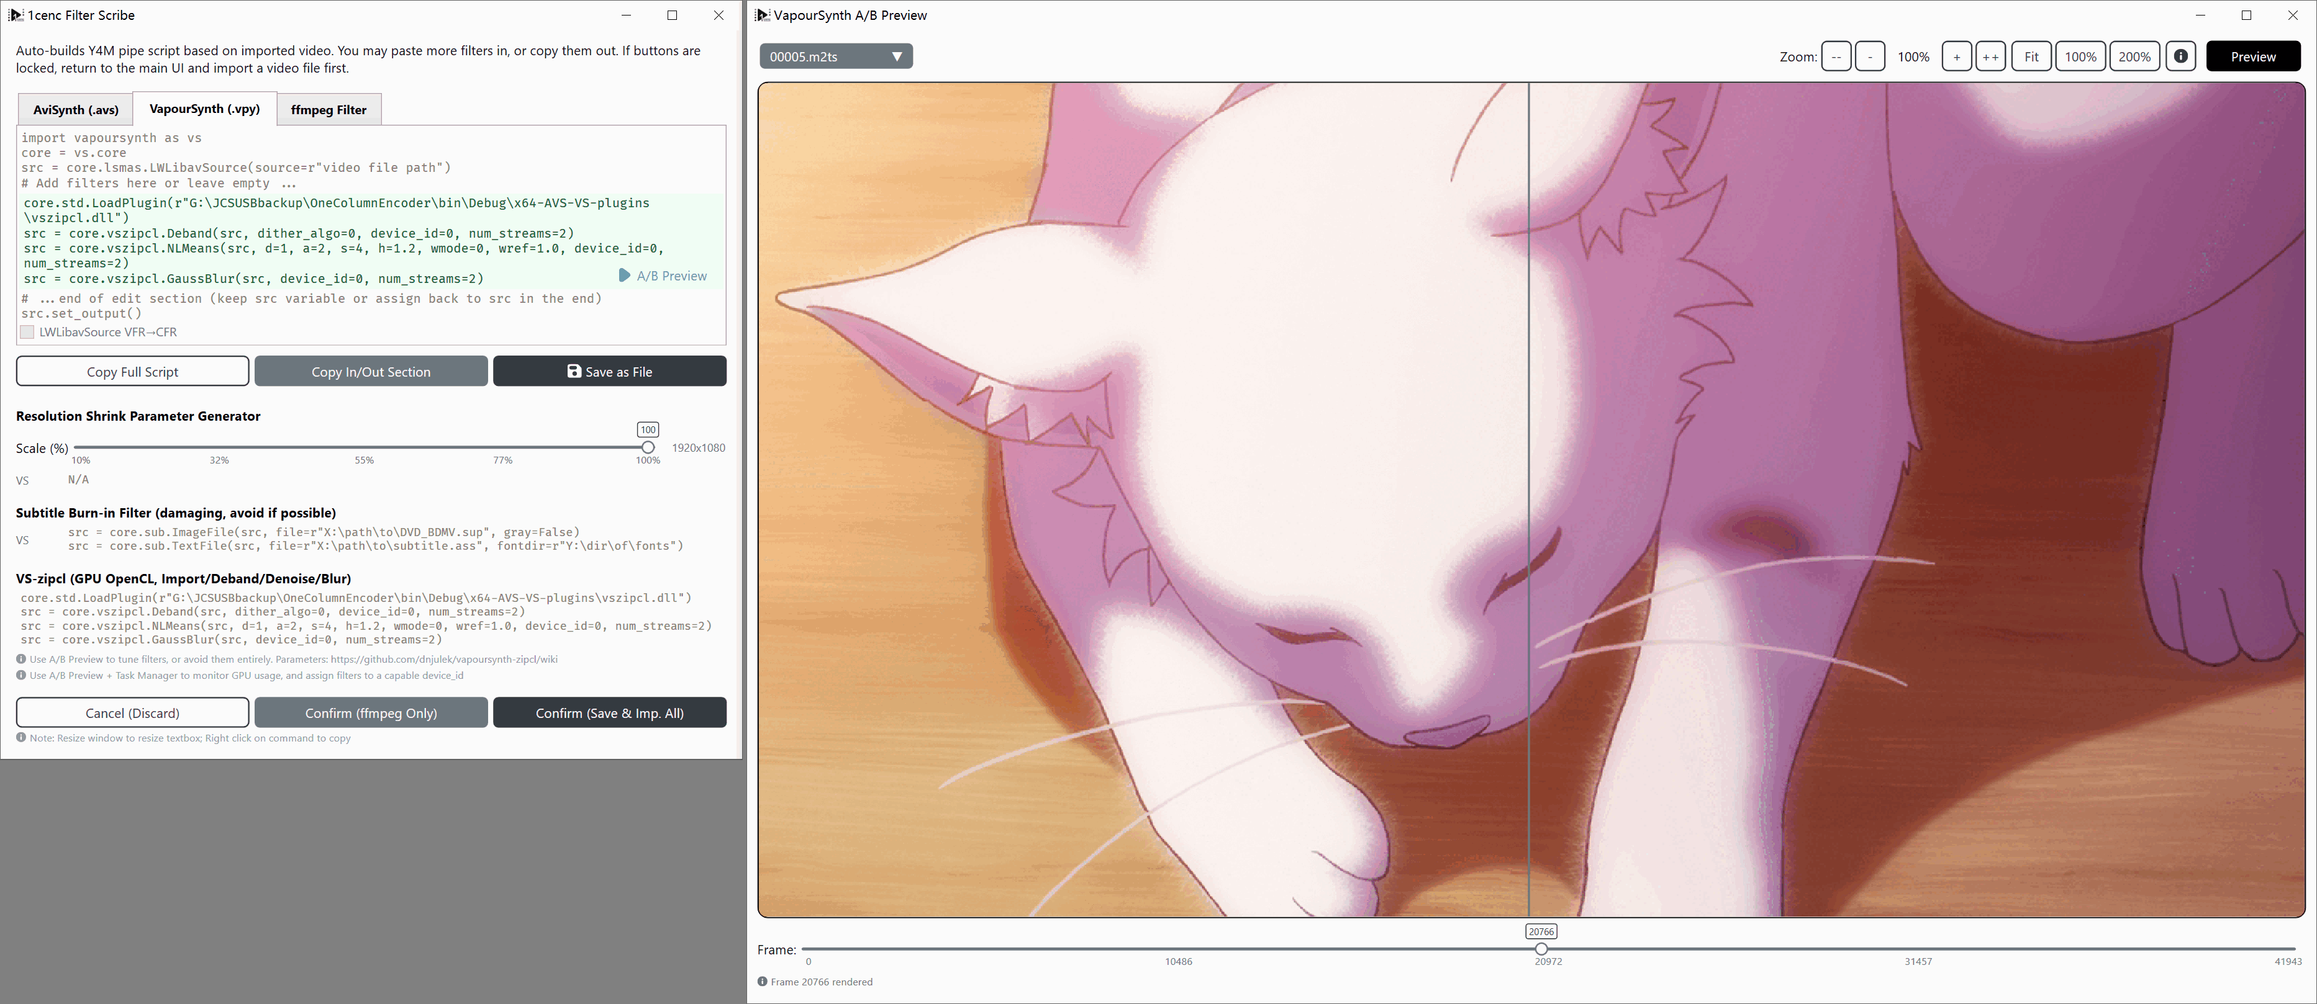The width and height of the screenshot is (2317, 1004).
Task: Open the ffmpeg Filter tab
Action: point(329,110)
